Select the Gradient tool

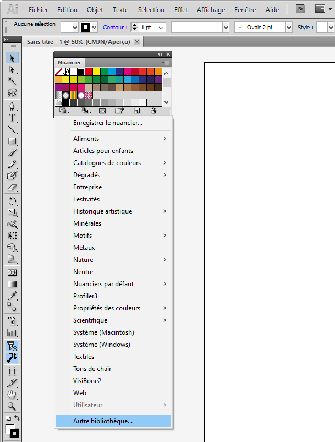point(12,284)
